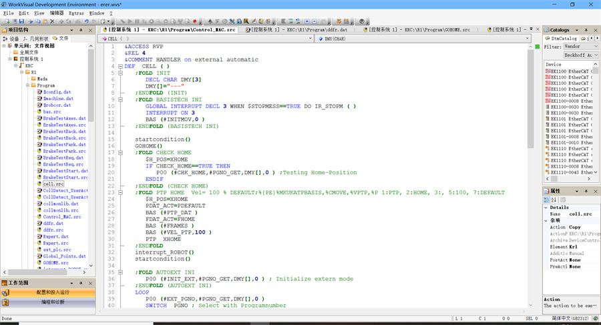Select BrakeTestAxes.dat in the file tree
The image size is (601, 325).
coord(64,118)
